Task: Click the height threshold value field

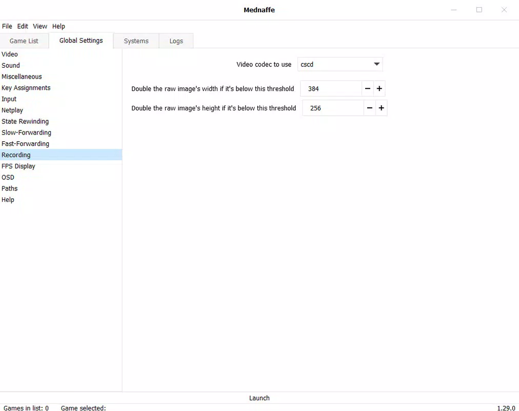Action: 333,108
